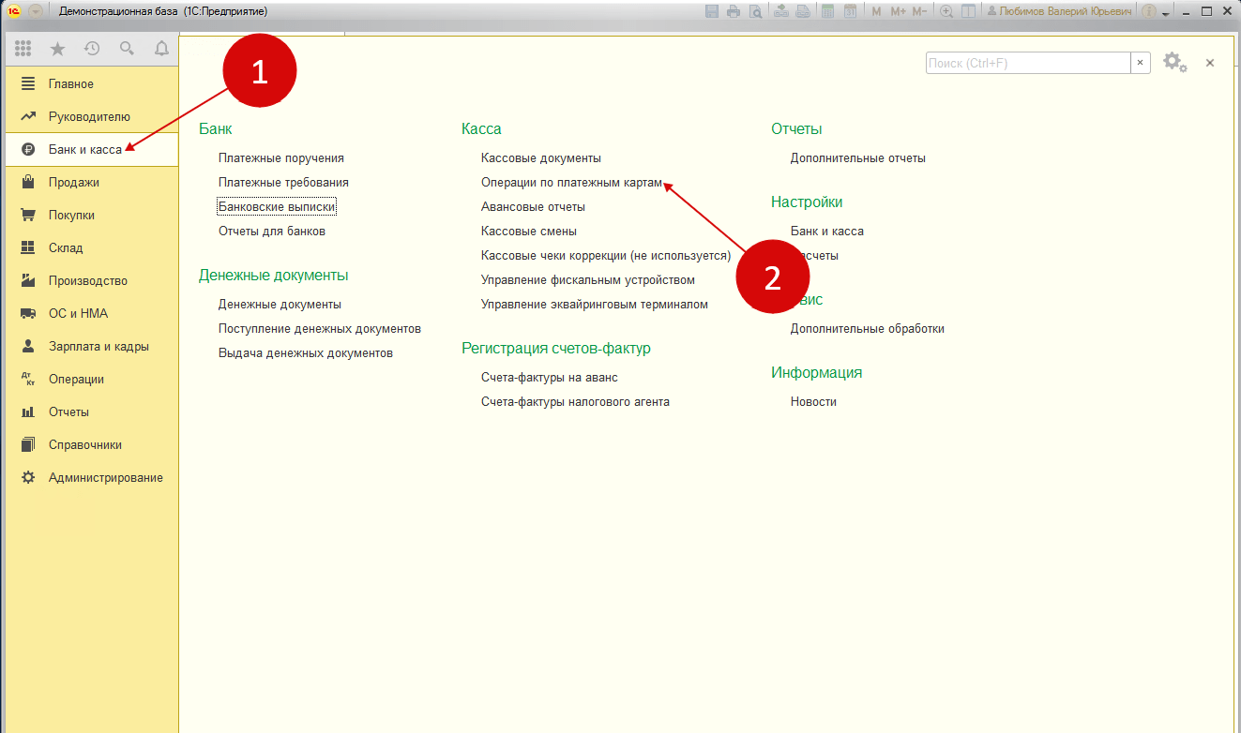1241x733 pixels.
Task: Open the Администрирование section
Action: pos(92,478)
